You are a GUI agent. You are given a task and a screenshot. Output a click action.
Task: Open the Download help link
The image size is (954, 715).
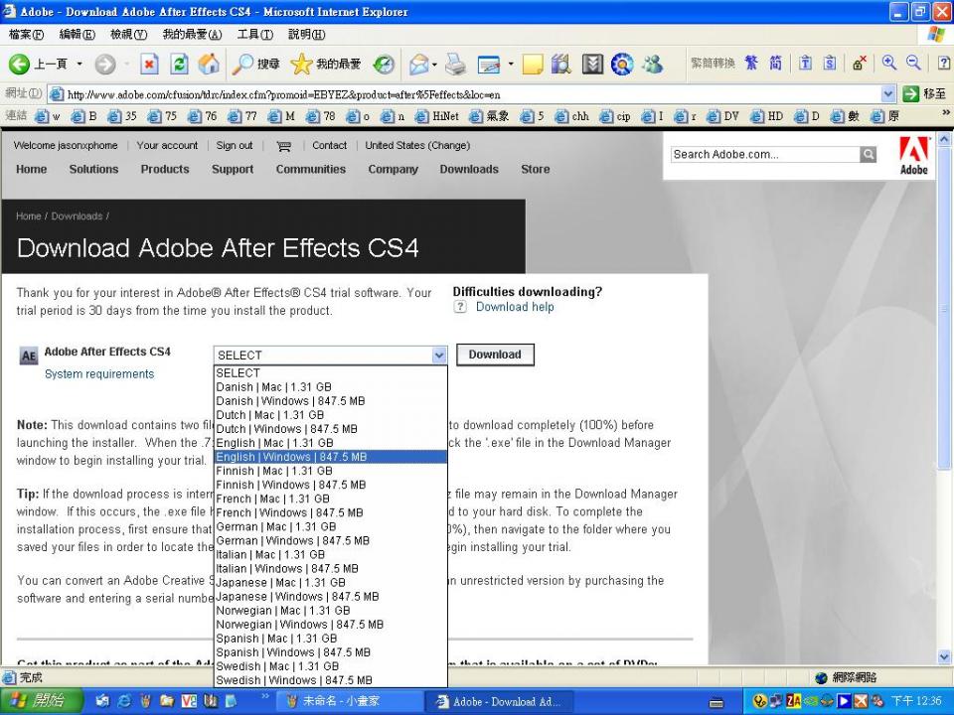pyautogui.click(x=515, y=307)
